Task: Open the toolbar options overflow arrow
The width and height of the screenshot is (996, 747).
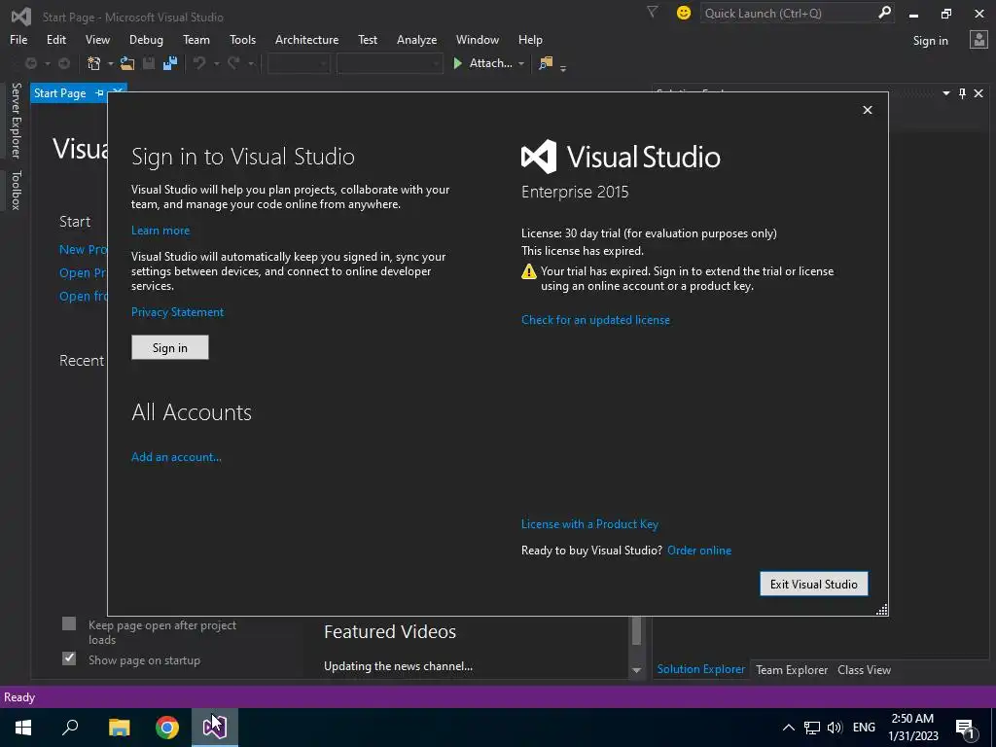Action: (563, 67)
